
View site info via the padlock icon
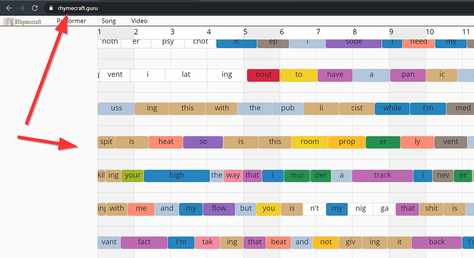(51, 8)
